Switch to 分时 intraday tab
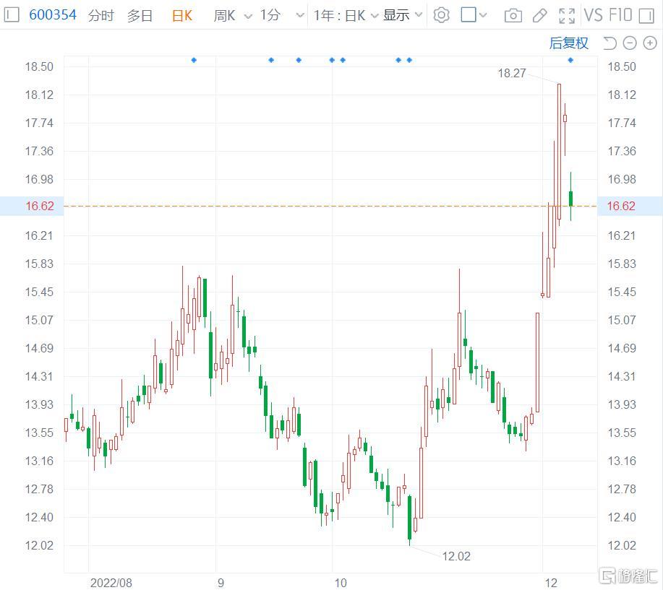This screenshot has width=663, height=590. tap(101, 16)
